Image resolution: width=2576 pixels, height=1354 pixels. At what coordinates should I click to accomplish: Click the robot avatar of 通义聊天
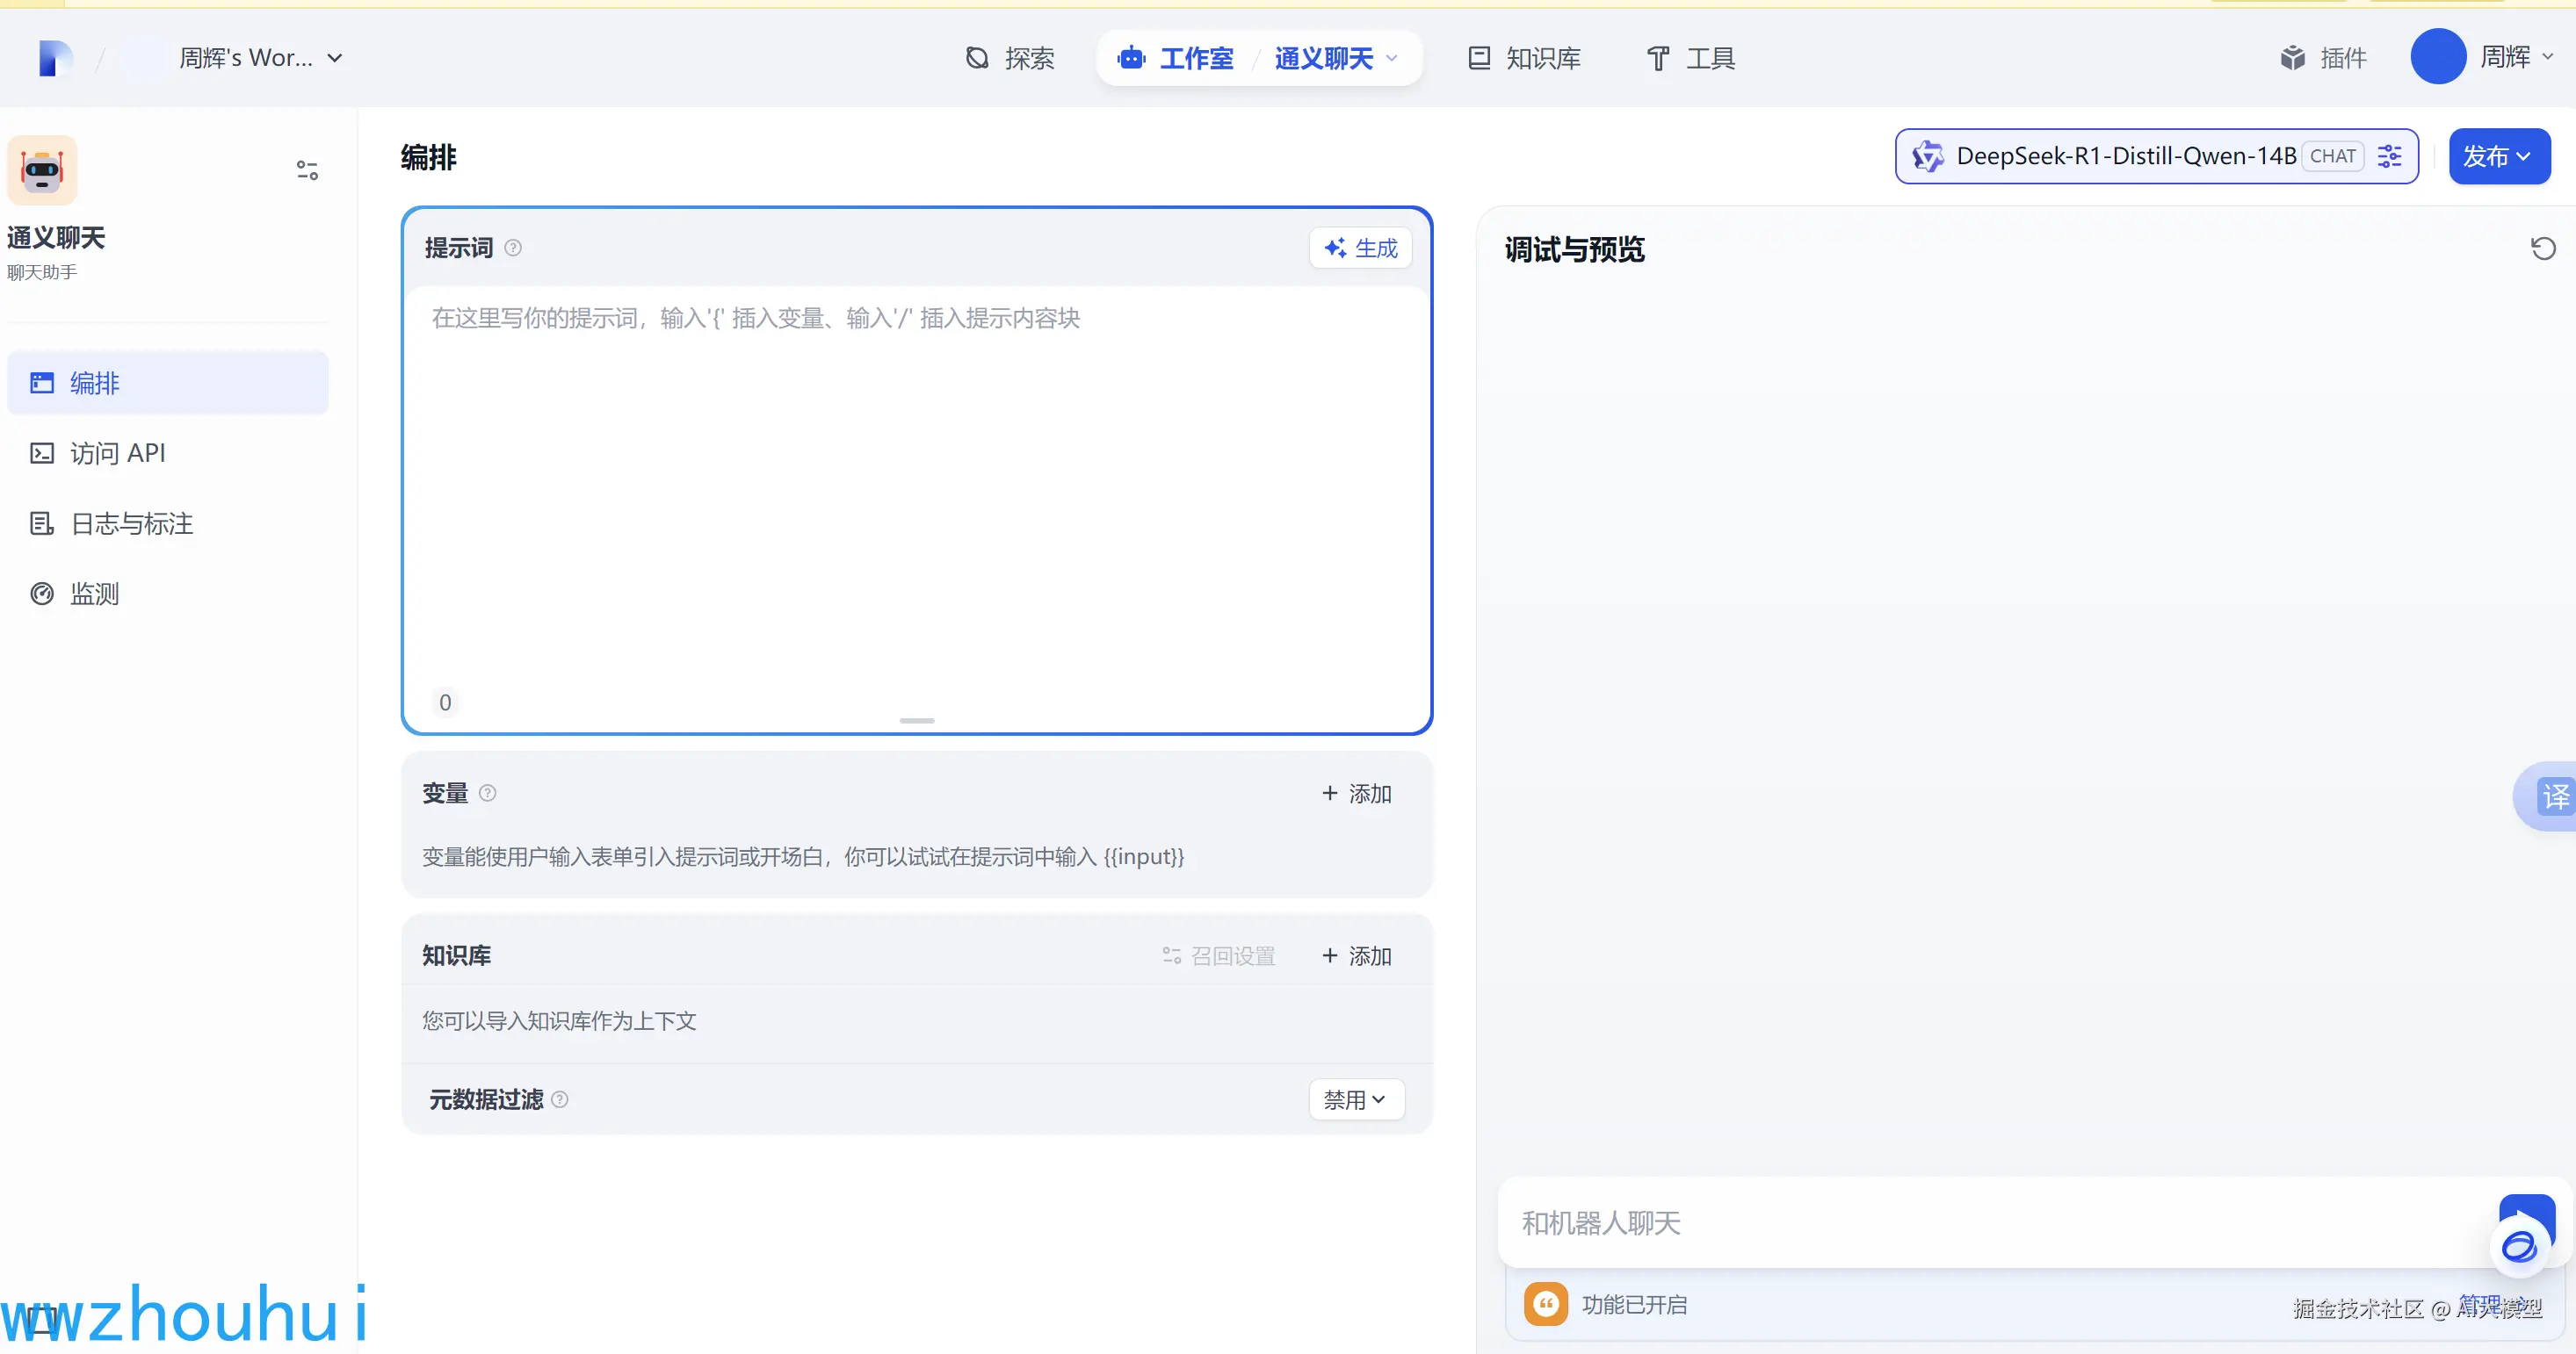point(41,169)
